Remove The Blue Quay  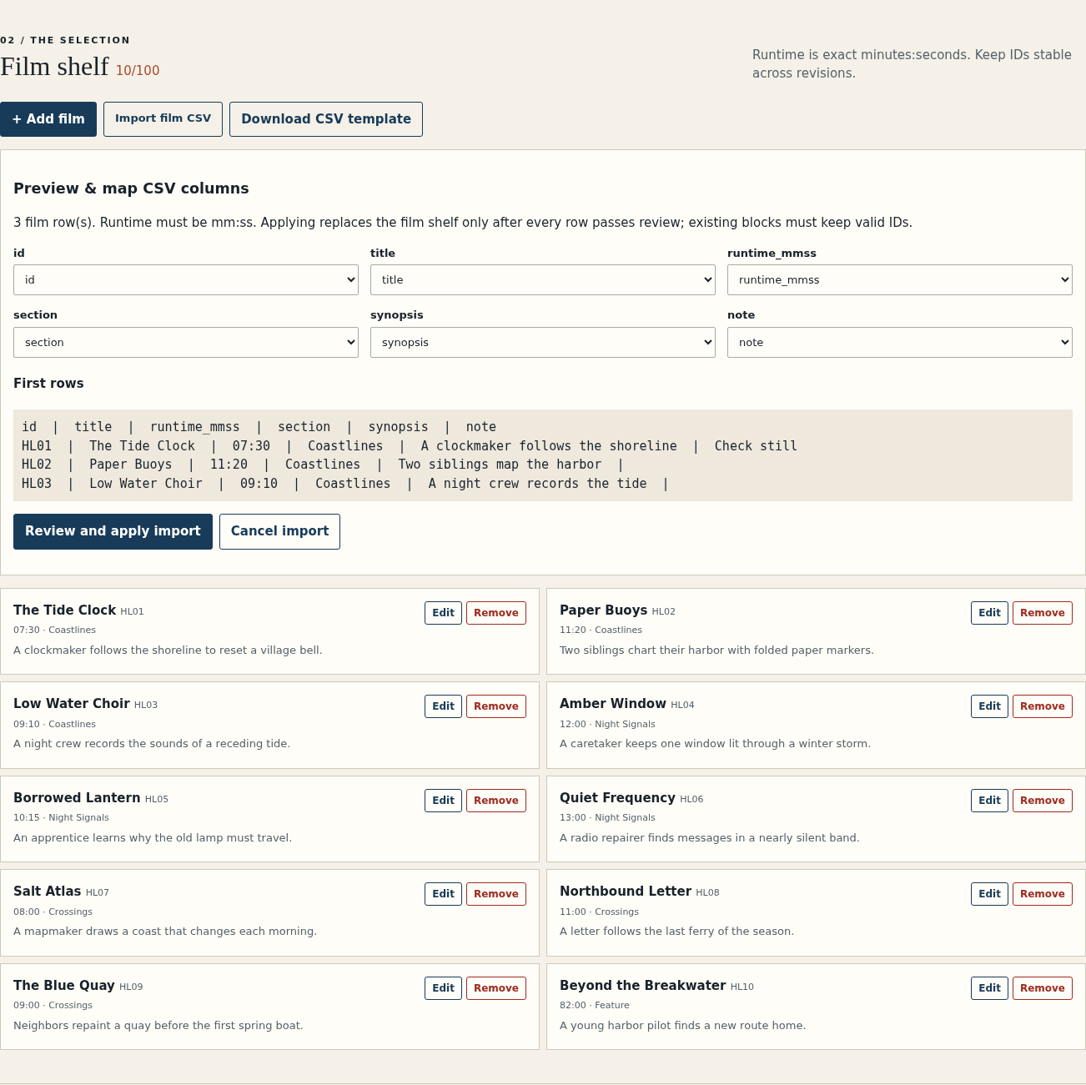click(x=496, y=988)
